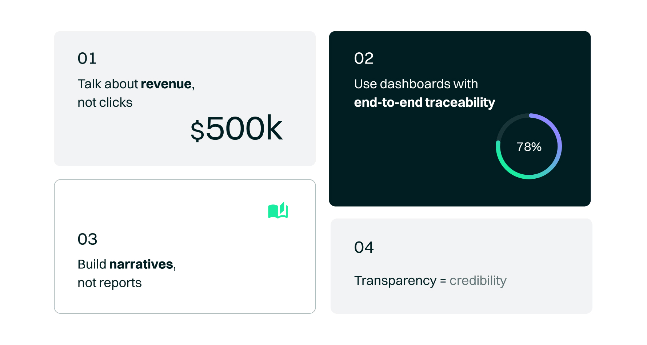The height and width of the screenshot is (345, 647).
Task: Select the "not reports" text line
Action: (x=109, y=283)
